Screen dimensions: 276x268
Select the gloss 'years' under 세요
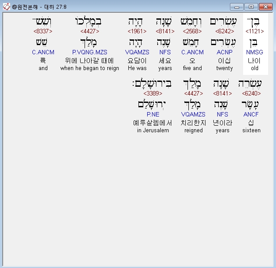click(x=165, y=68)
